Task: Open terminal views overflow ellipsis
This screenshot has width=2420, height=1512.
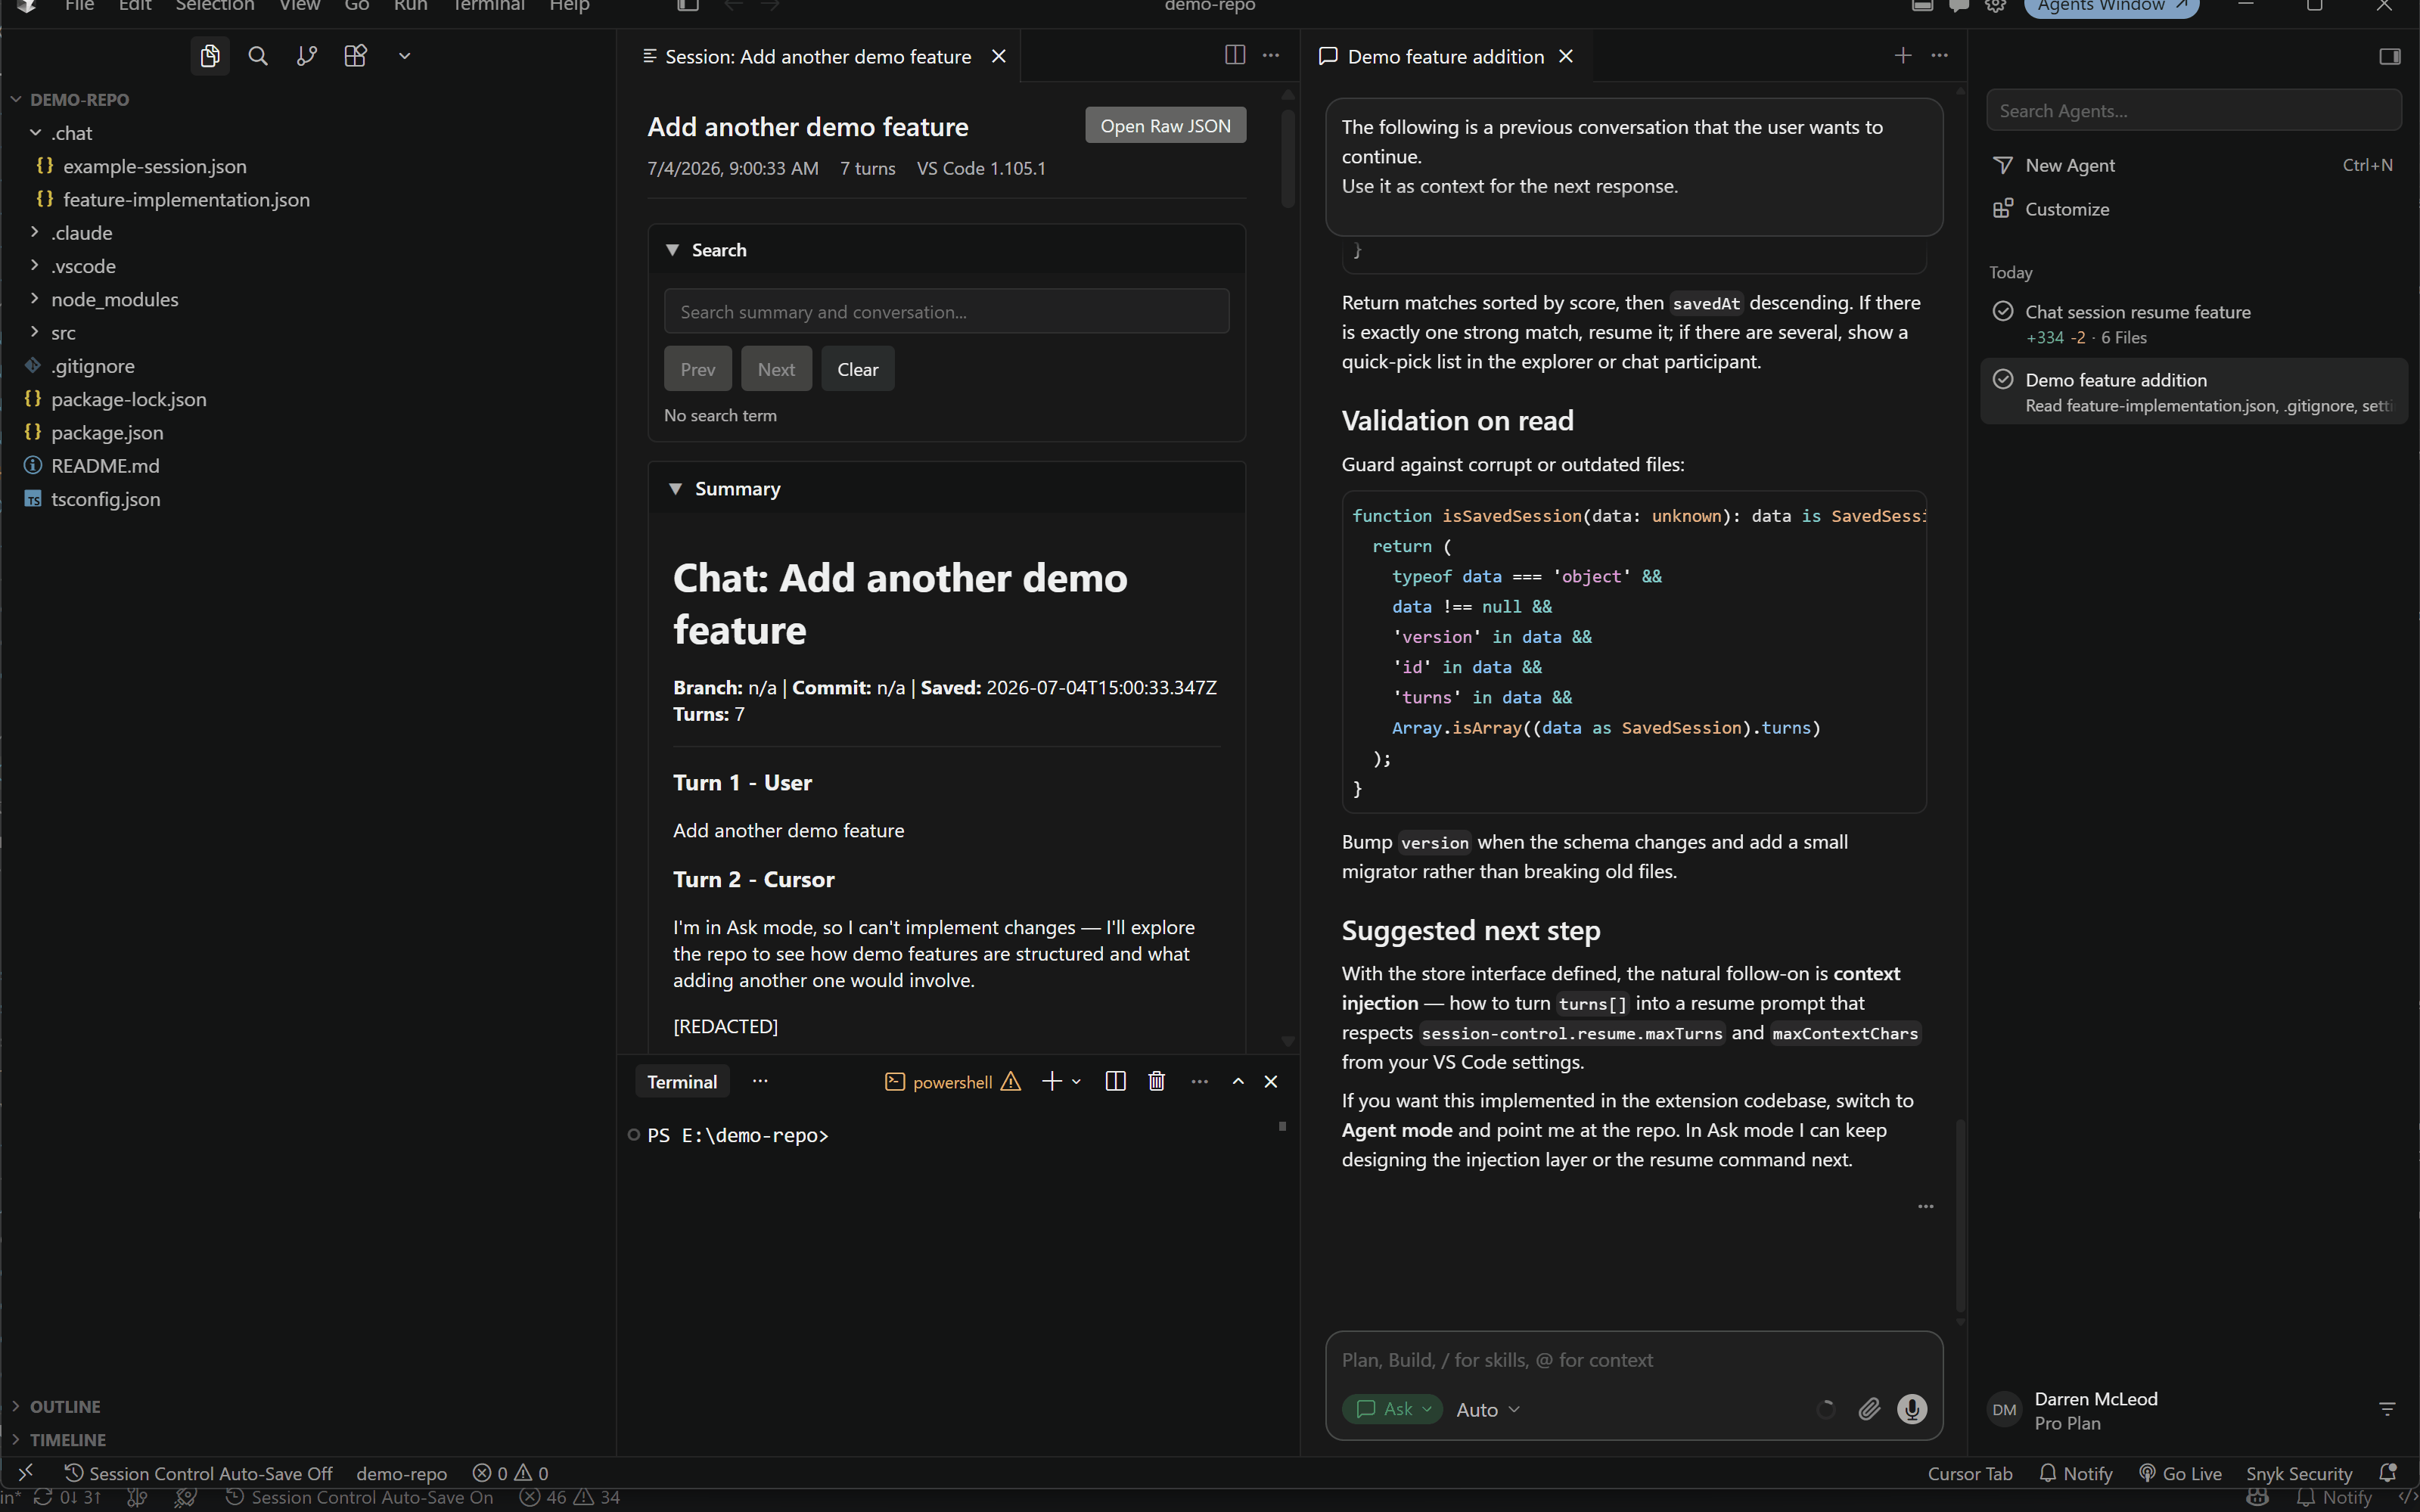Action: 760,1081
